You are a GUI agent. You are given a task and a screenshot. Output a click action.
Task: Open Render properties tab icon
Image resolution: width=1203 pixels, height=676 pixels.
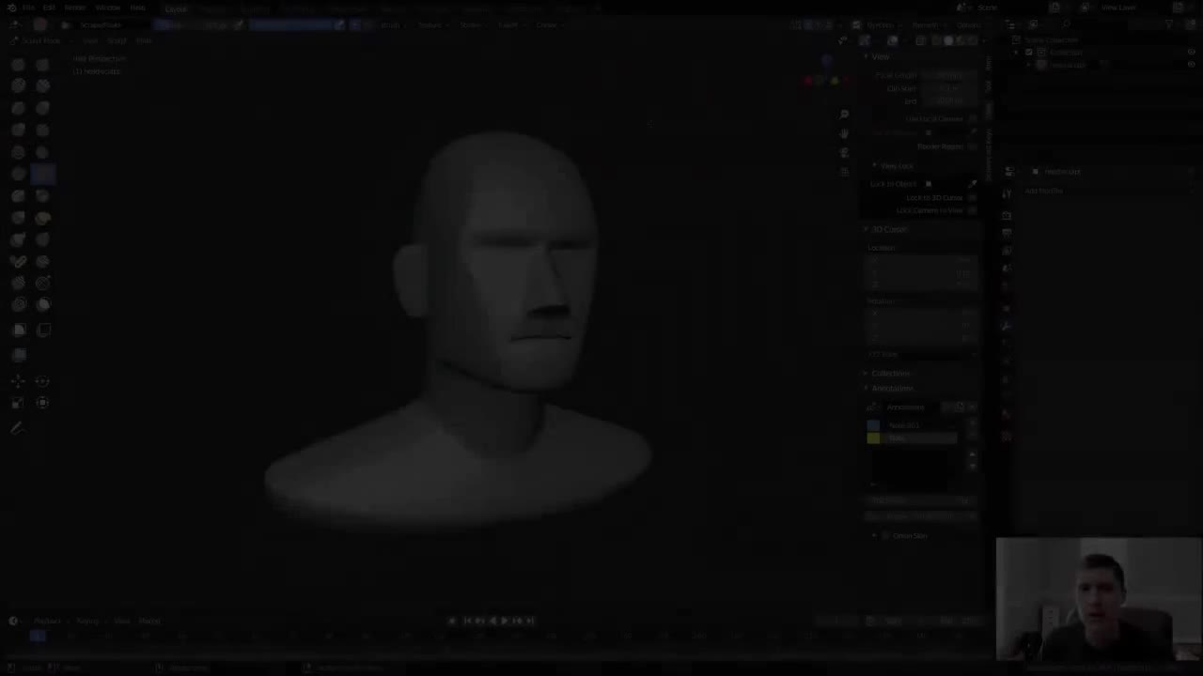1007,215
